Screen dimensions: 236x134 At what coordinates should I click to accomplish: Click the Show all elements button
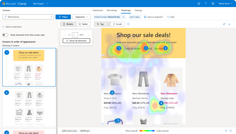(76, 41)
